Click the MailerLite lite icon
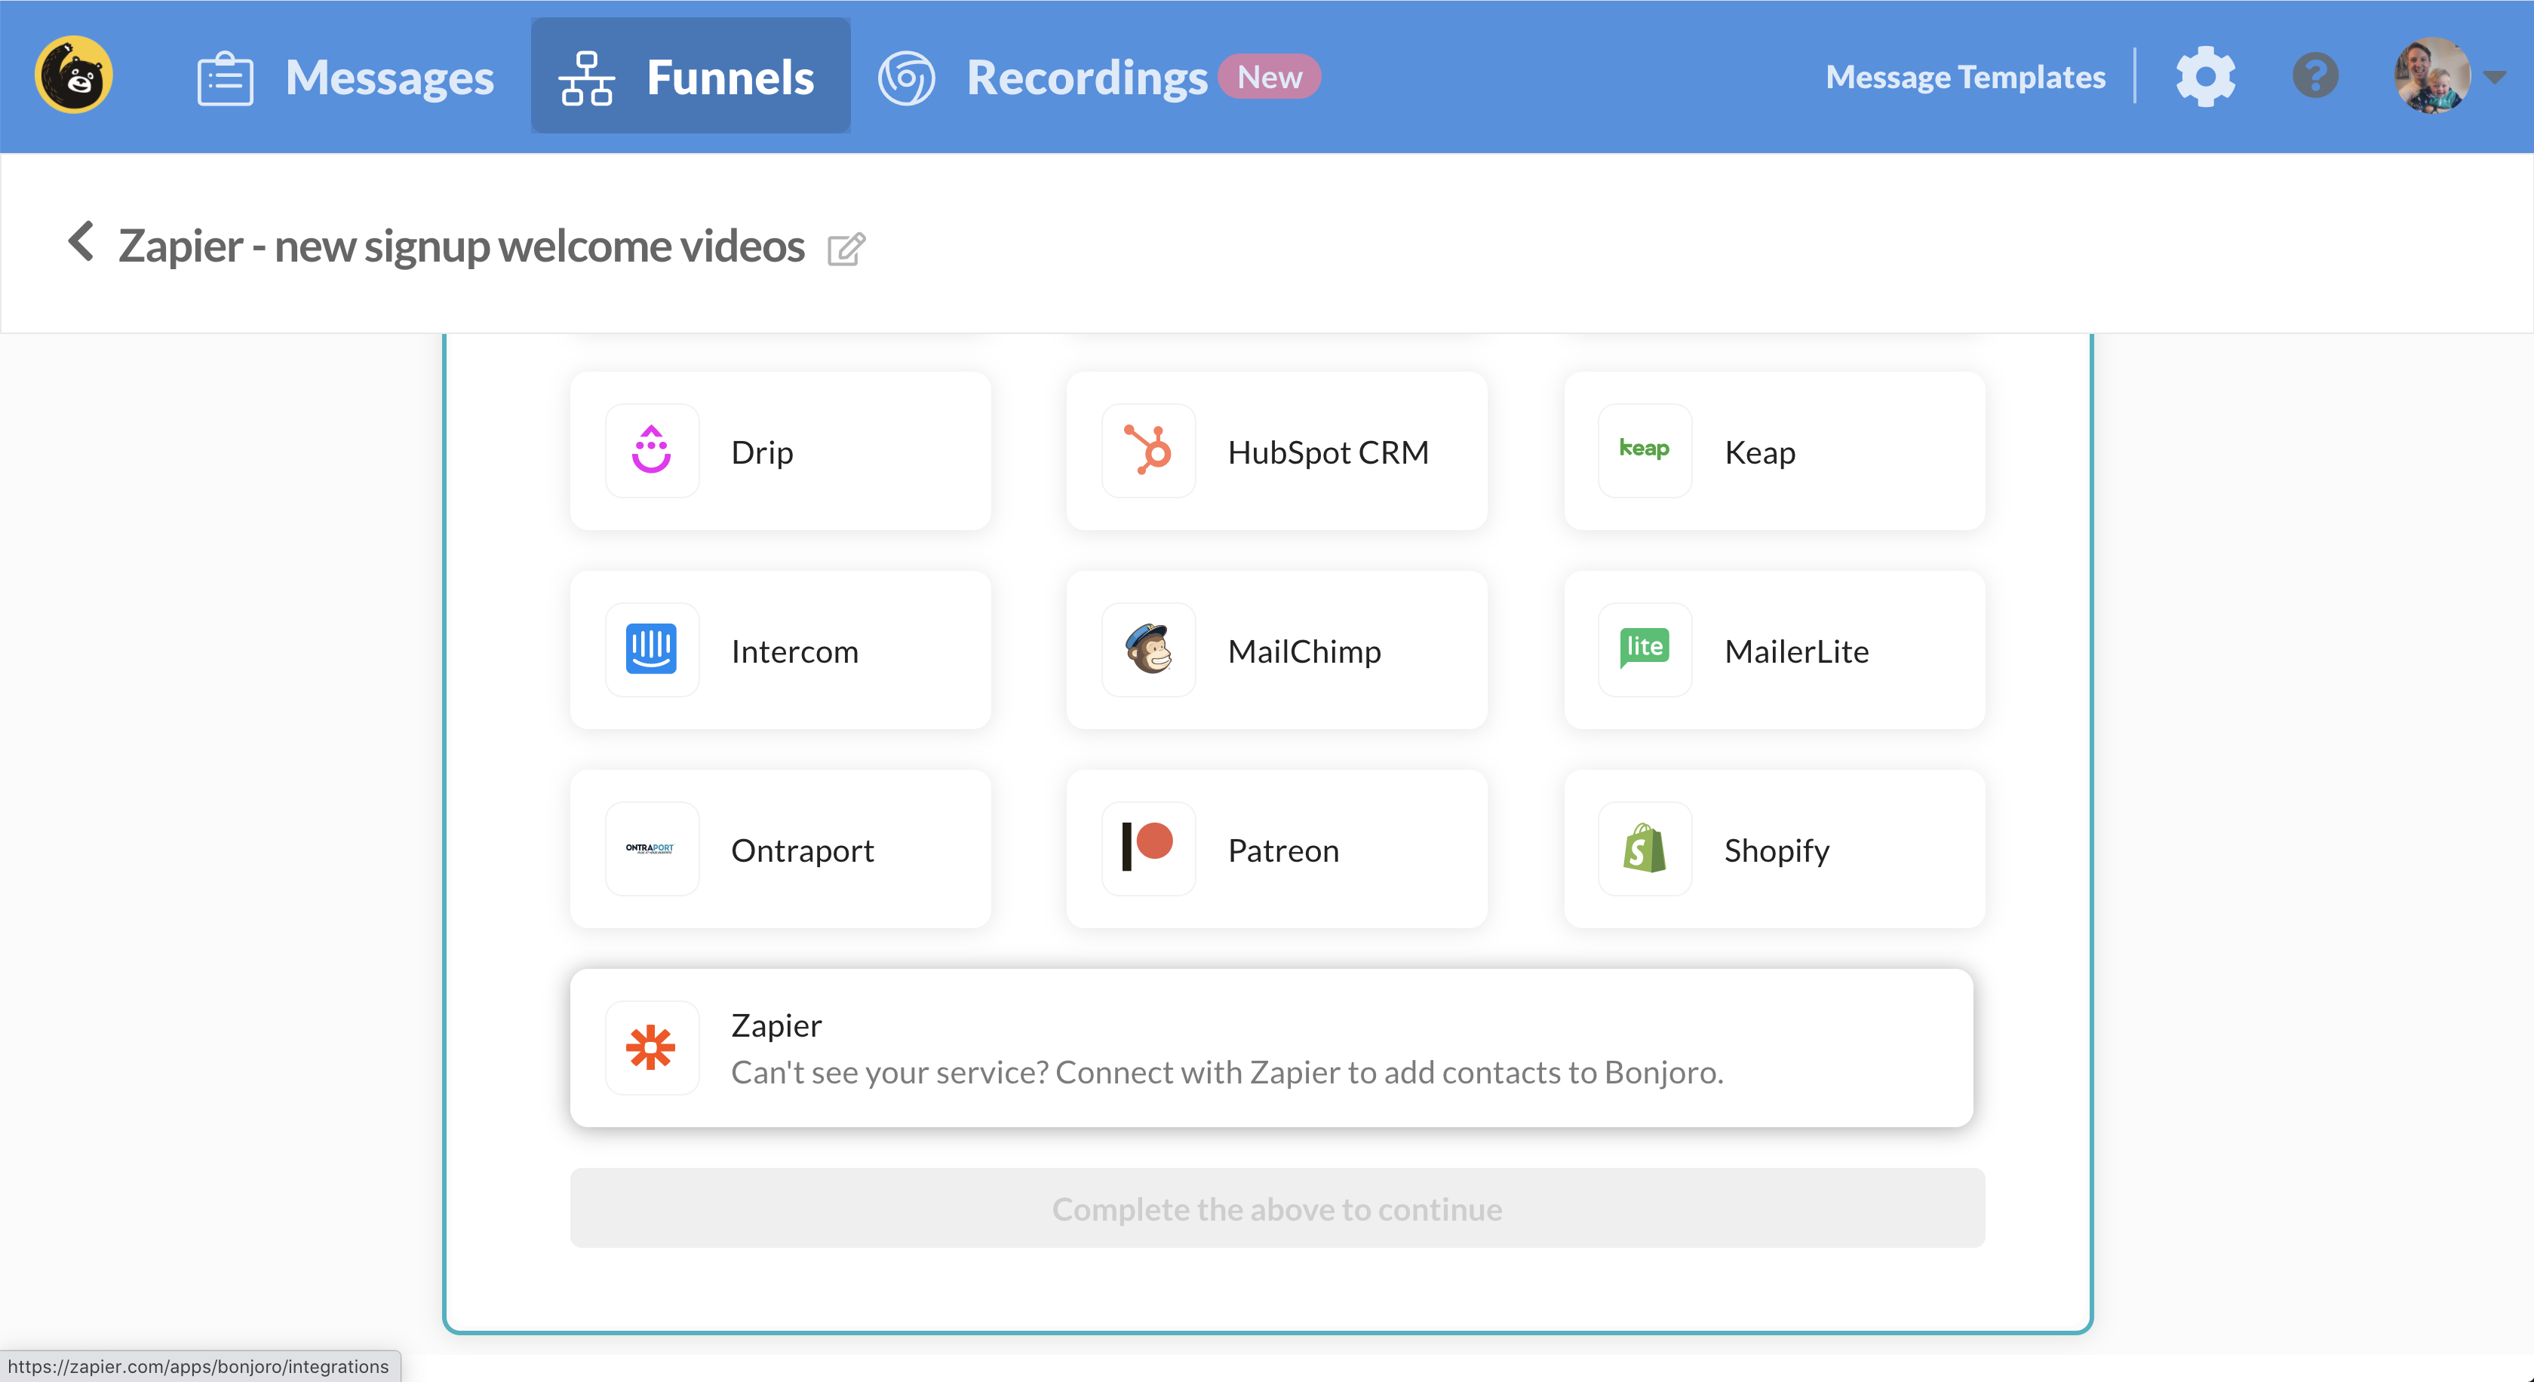 1645,650
